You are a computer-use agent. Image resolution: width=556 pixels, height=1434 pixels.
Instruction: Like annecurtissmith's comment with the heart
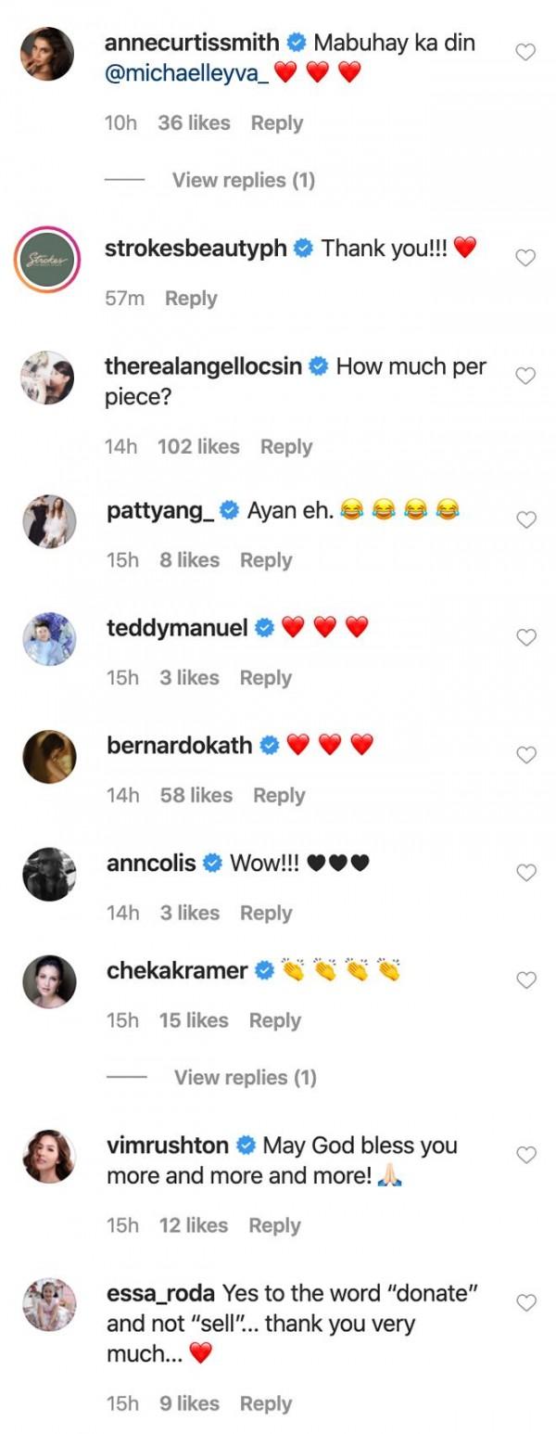click(x=525, y=53)
